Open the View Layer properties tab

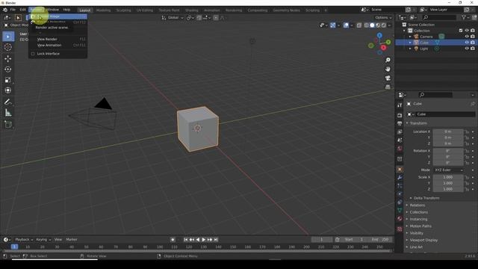click(x=400, y=132)
